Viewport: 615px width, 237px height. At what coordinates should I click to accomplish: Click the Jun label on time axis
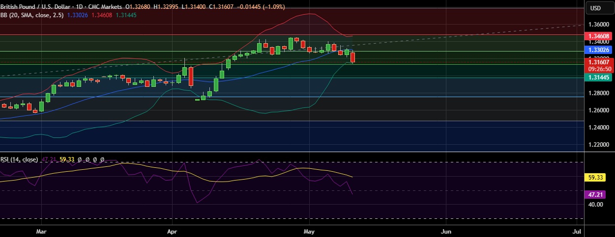click(x=446, y=231)
